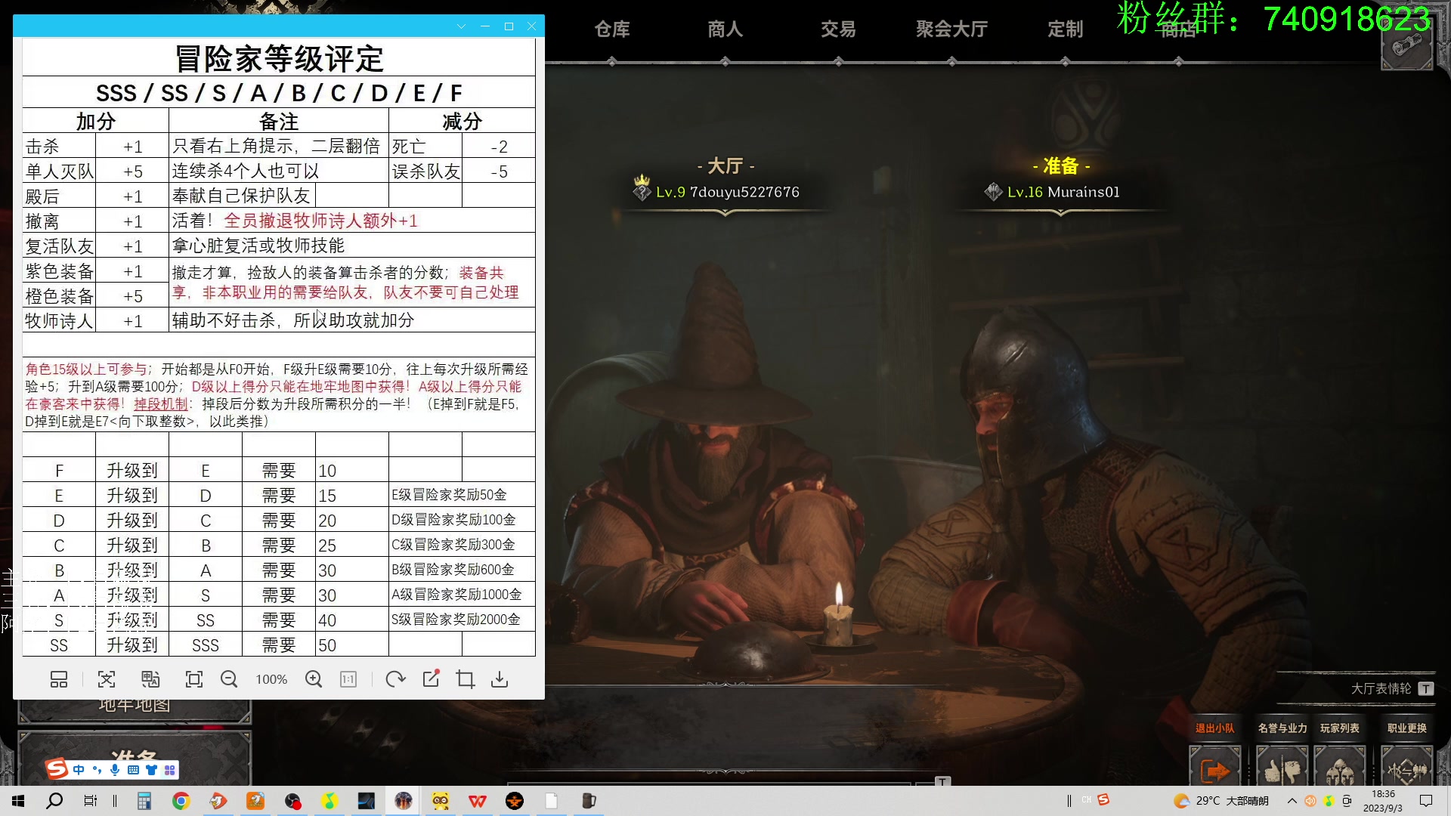
Task: Open Task View on taskbar
Action: pyautogui.click(x=91, y=801)
